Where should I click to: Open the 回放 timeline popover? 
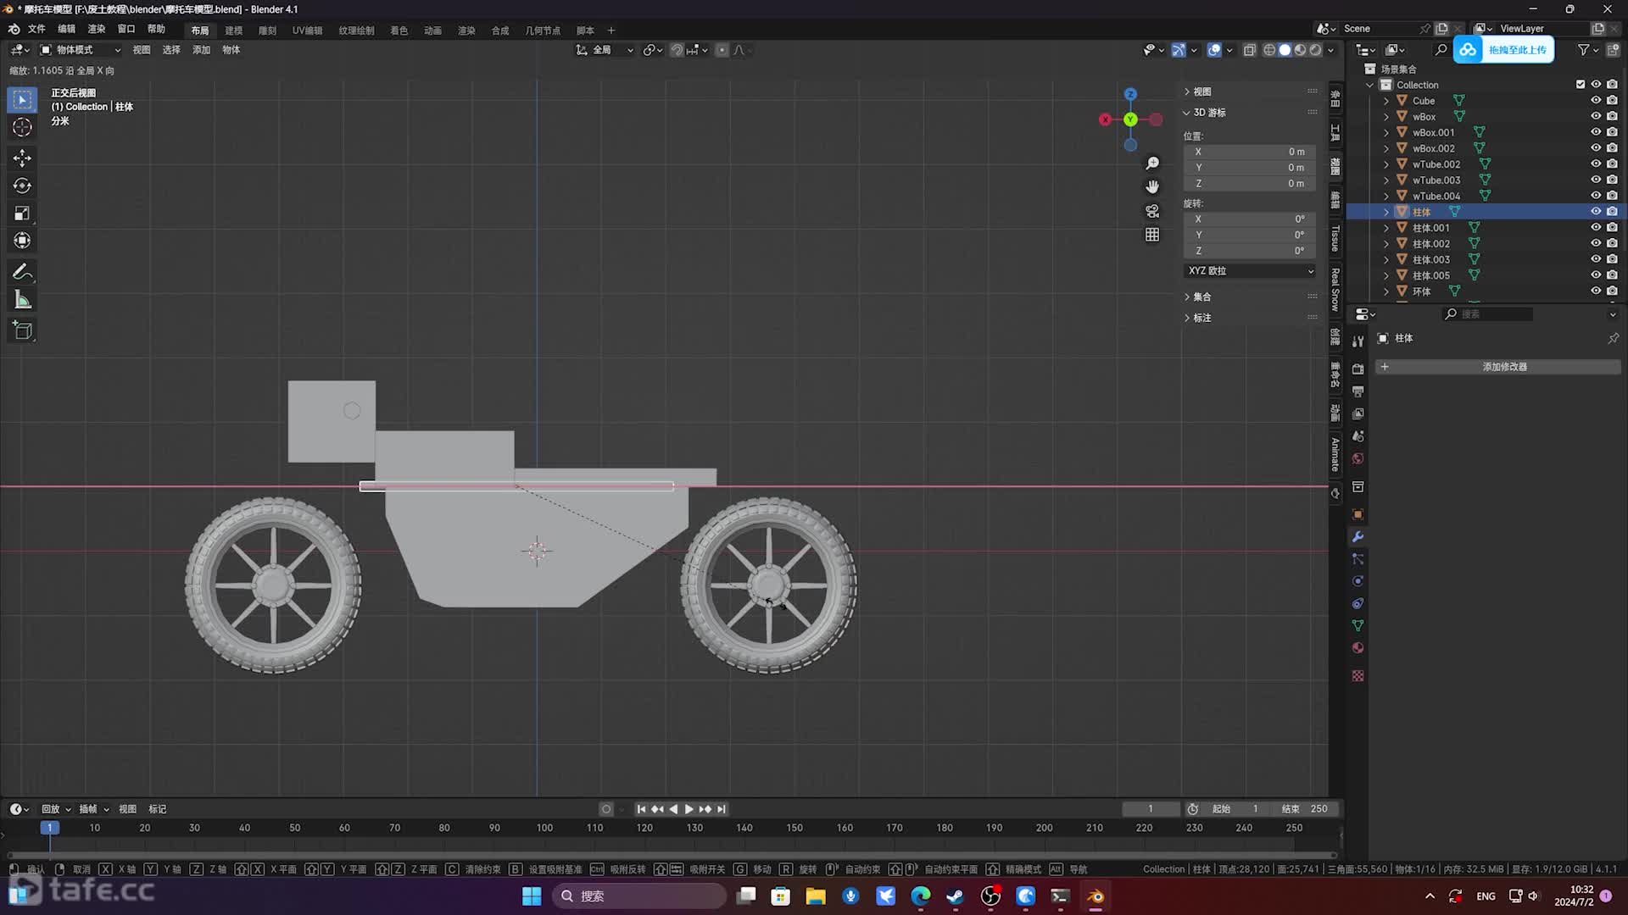tap(56, 809)
